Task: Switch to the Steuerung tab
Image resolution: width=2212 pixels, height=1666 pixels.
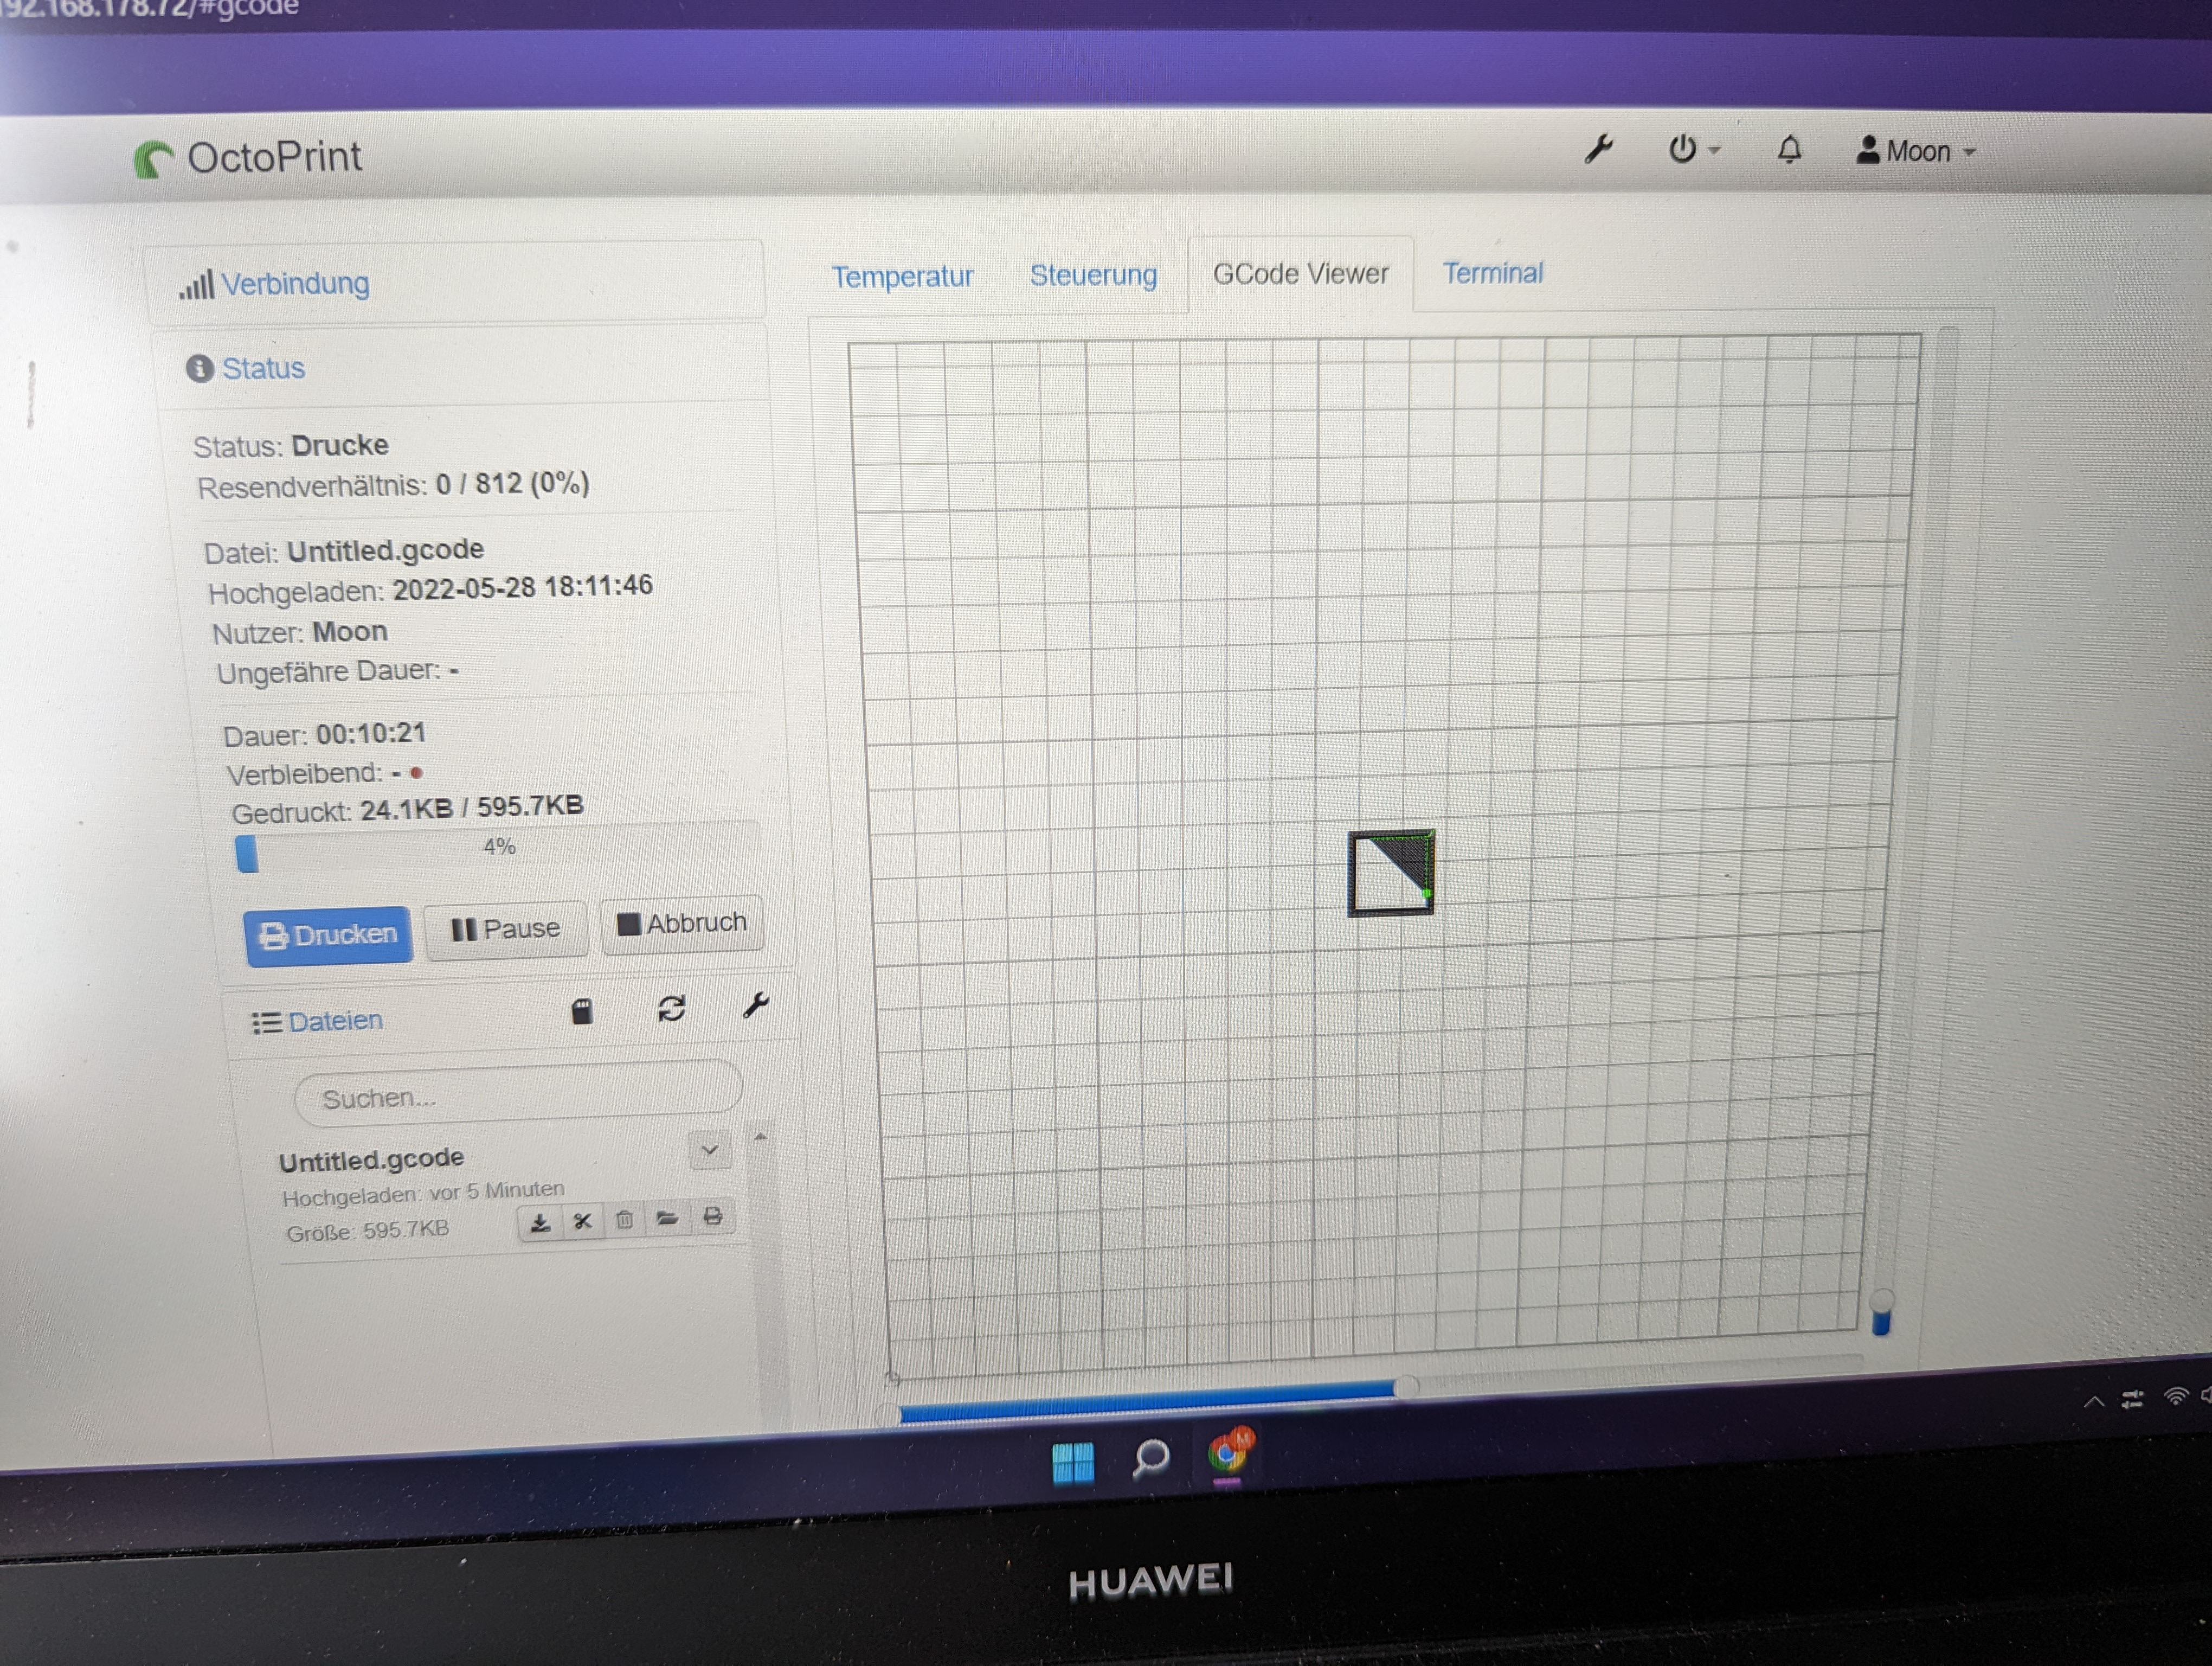Action: click(x=1093, y=275)
